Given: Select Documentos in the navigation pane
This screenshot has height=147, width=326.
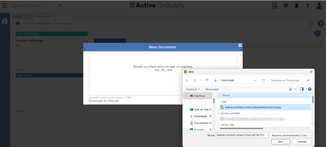Looking at the screenshot, I should pos(201,123).
